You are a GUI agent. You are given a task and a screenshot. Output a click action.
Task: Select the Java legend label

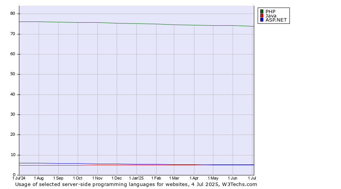pos(271,15)
